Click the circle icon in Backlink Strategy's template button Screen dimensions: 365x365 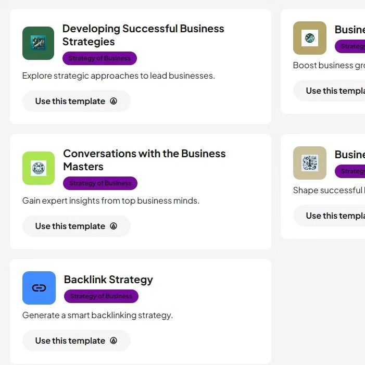point(114,341)
